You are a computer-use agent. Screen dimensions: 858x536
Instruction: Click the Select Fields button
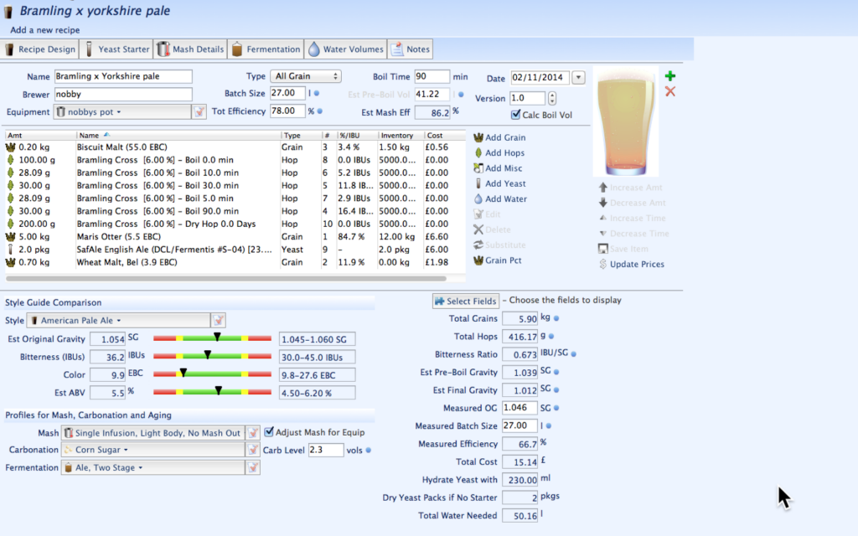[466, 301]
